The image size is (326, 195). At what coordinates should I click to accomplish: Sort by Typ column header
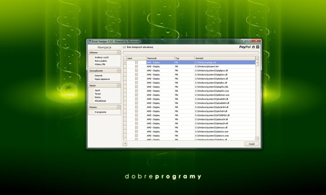(x=185, y=58)
